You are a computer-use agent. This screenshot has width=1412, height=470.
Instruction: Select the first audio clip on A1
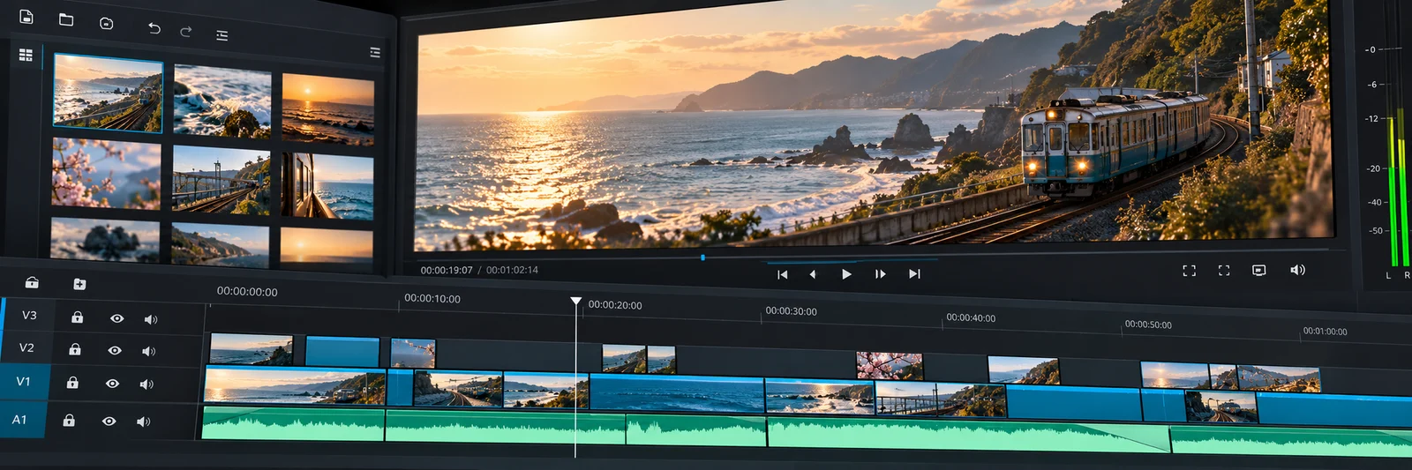(x=293, y=423)
